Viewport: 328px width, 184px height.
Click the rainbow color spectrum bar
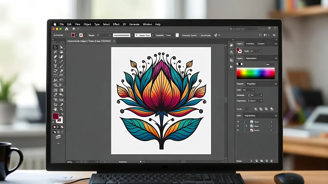pyautogui.click(x=255, y=73)
